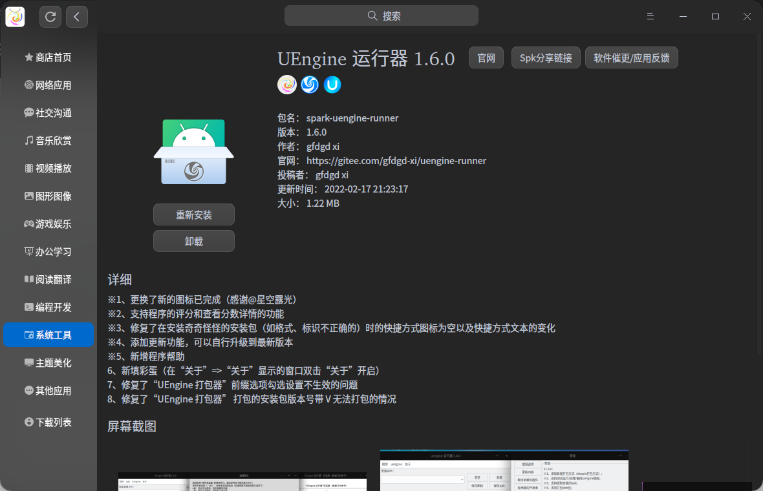The height and width of the screenshot is (491, 763).
Task: Click the UEngine Android box app icon
Action: coord(194,152)
